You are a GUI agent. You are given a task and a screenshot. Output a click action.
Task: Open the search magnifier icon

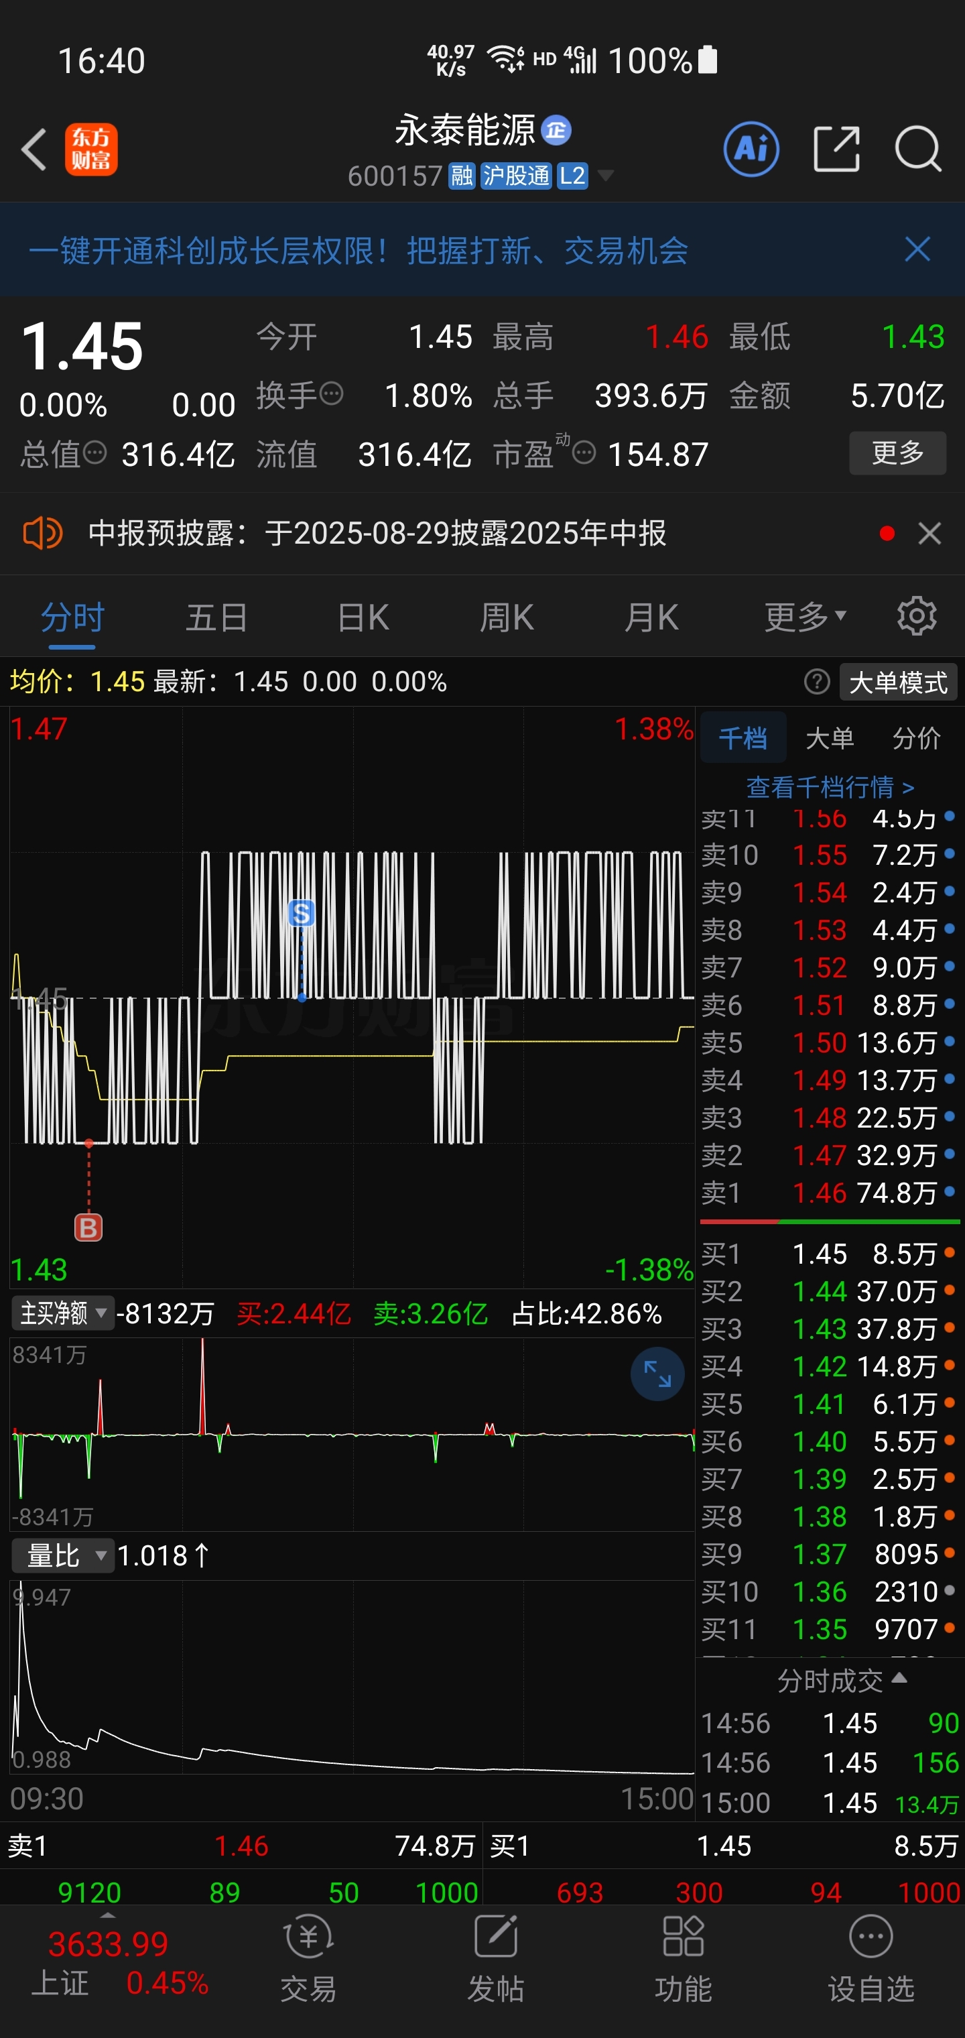(x=917, y=149)
